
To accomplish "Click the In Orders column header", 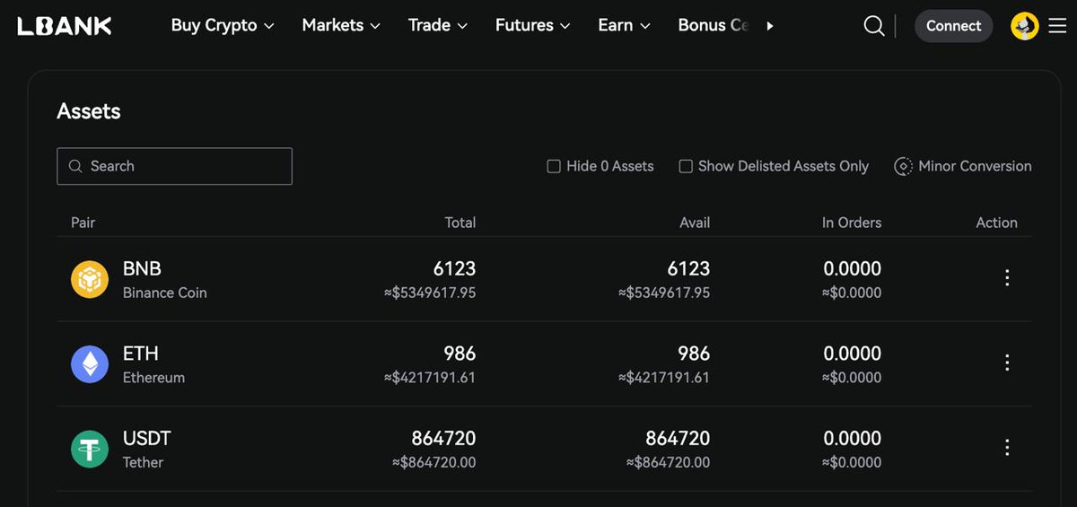I will 852,223.
